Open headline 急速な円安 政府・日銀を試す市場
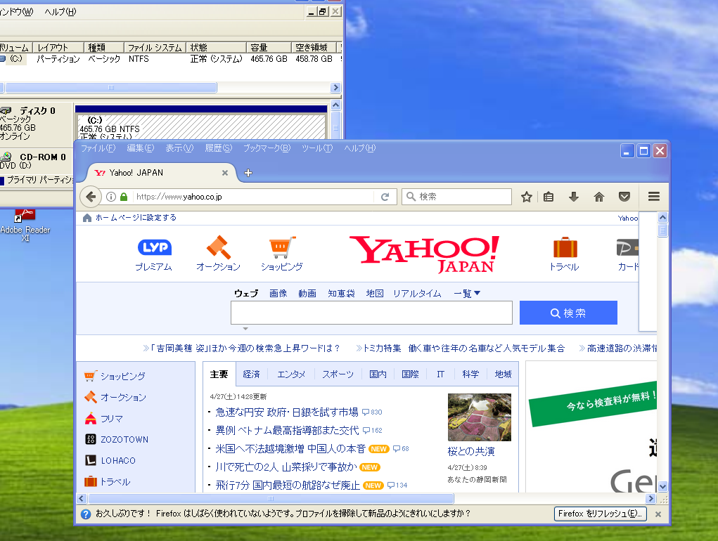 tap(287, 412)
